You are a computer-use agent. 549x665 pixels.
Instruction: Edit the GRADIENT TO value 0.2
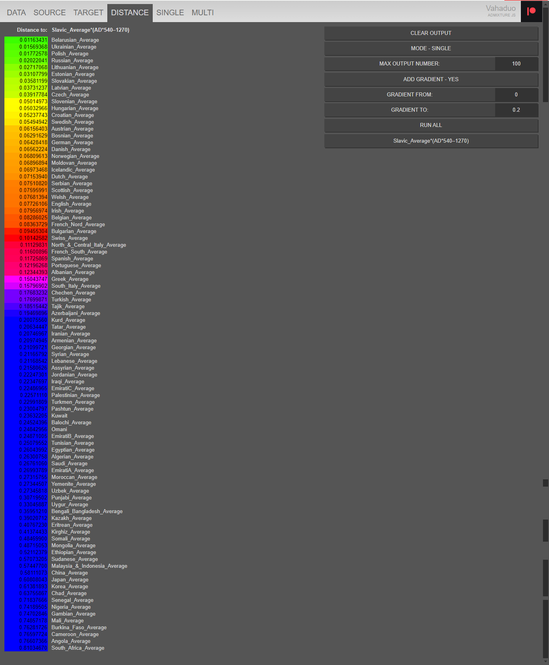tap(516, 110)
